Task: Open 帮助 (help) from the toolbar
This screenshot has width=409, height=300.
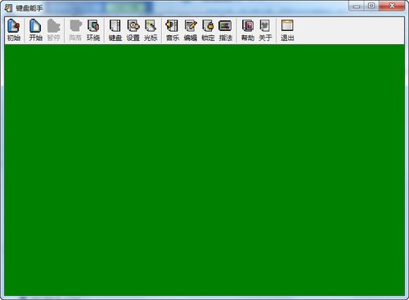Action: [x=248, y=30]
